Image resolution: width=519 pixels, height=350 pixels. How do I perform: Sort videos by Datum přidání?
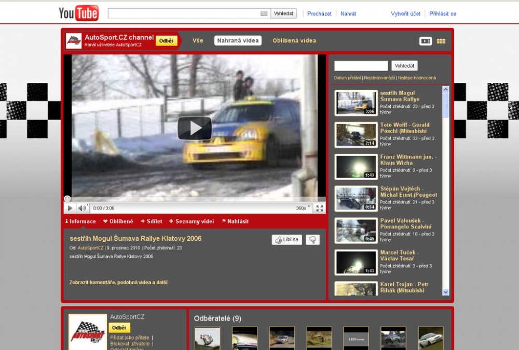tap(347, 78)
